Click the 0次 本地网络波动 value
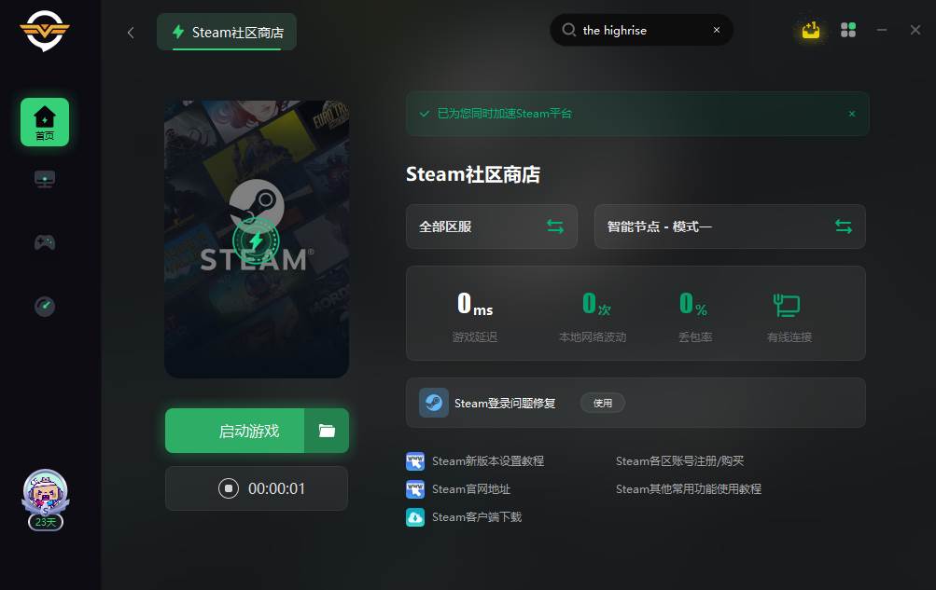This screenshot has height=590, width=936. (596, 304)
